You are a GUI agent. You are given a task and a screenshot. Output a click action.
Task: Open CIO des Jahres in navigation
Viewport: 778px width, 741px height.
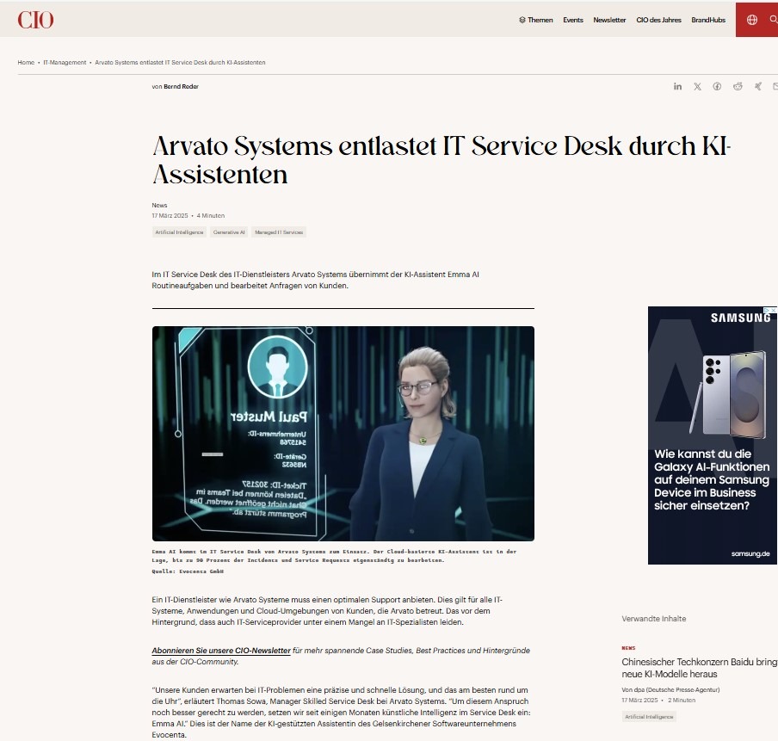pyautogui.click(x=658, y=20)
